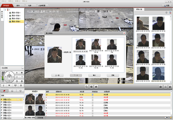
Task: Click detail info icon in first alarm row
Action: 92,94
